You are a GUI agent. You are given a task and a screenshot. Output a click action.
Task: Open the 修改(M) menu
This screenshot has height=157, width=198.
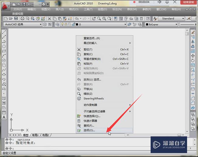[132, 9]
